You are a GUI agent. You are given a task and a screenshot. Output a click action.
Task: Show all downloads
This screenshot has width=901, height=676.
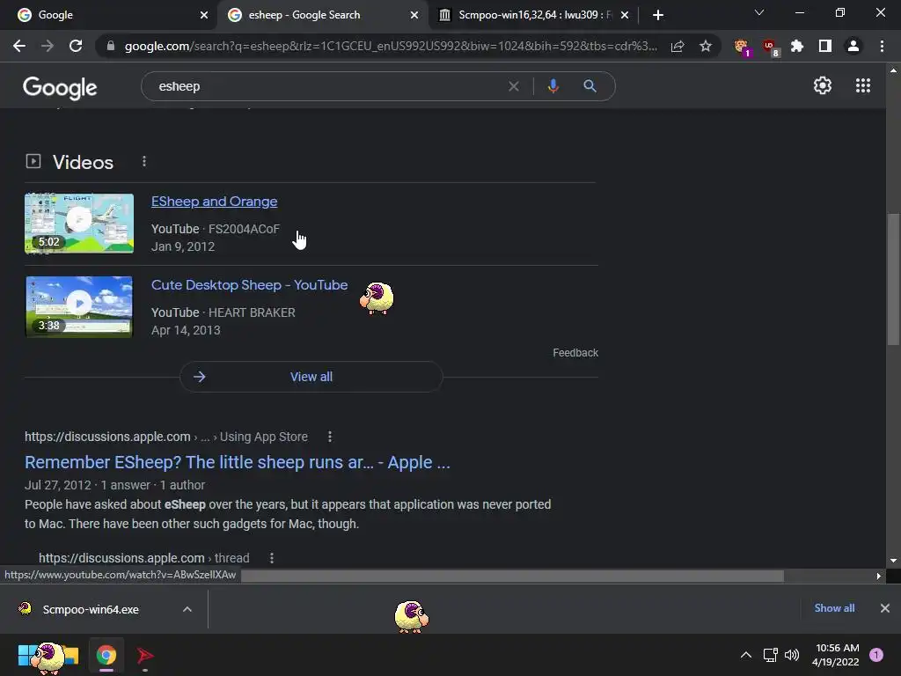pos(834,608)
